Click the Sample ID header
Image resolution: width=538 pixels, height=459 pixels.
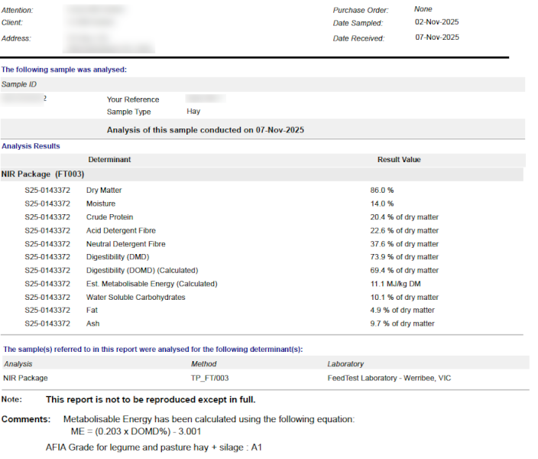tap(19, 84)
